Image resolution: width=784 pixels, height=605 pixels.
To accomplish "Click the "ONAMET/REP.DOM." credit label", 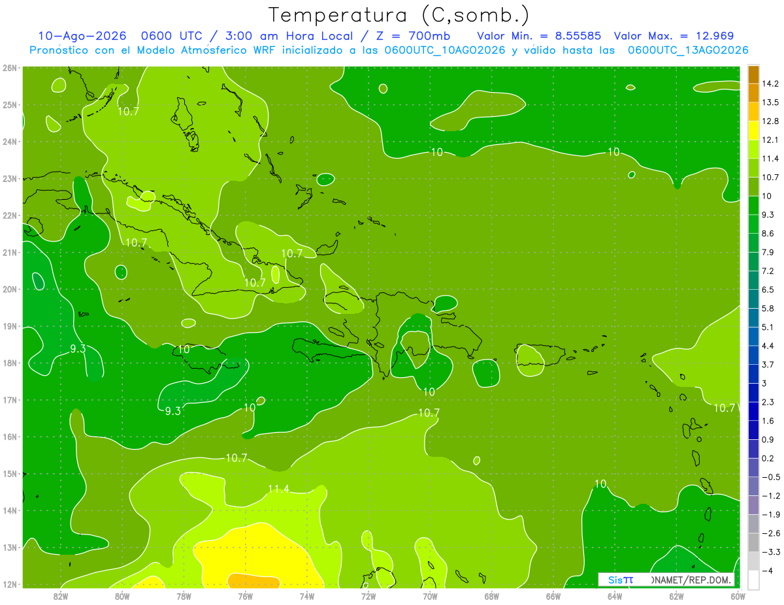I will coord(692,580).
